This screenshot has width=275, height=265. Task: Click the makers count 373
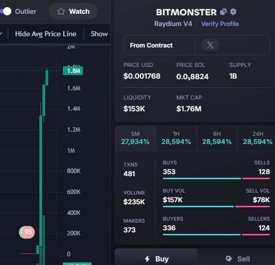pyautogui.click(x=130, y=230)
